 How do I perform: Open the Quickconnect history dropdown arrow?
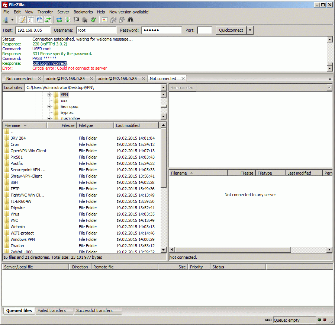click(x=250, y=30)
